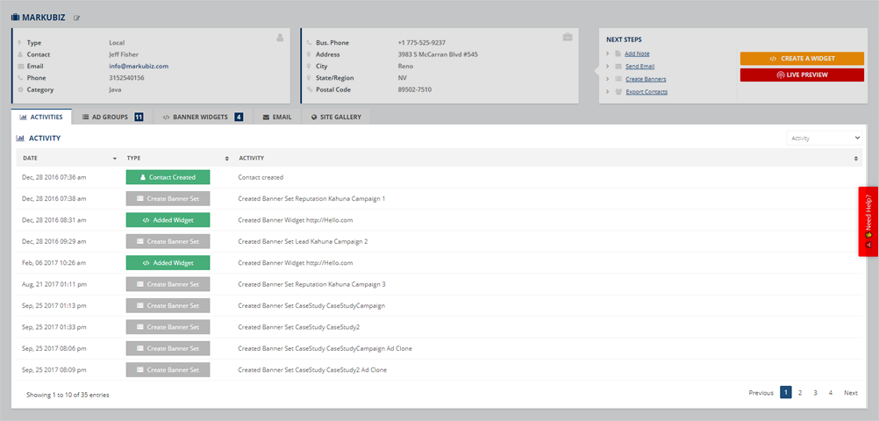
Task: Click the Need Help? side tab
Action: [868, 221]
